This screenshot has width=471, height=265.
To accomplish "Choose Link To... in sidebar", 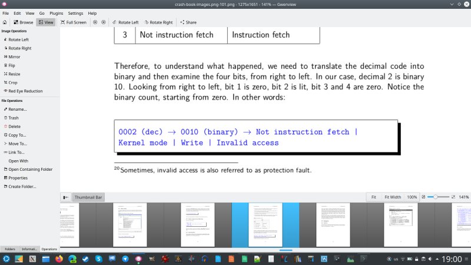I will tap(14, 153).
